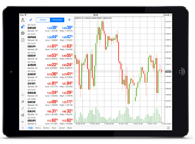Open the Mailbox tab
The height and width of the screenshot is (144, 195).
pos(46,128)
